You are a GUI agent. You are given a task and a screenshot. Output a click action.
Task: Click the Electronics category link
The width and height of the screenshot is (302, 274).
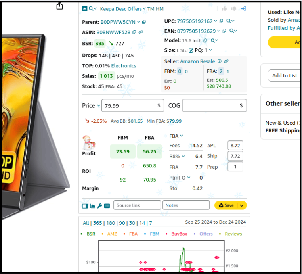123,66
